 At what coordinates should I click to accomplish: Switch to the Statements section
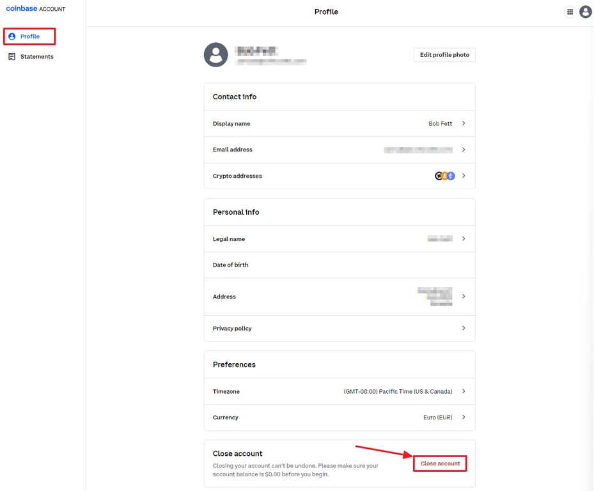[x=35, y=56]
